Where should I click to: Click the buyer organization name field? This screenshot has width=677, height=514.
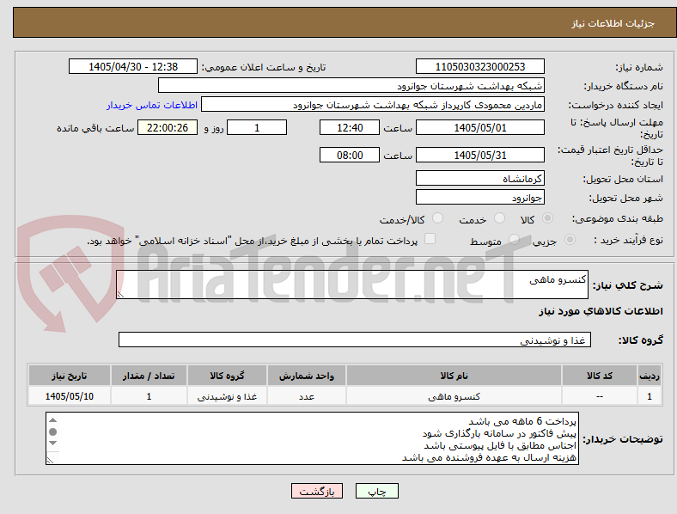(x=351, y=85)
